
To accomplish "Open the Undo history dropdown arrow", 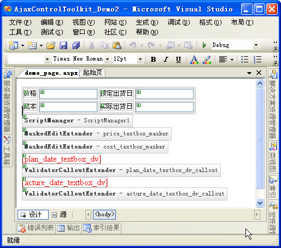I will point(142,45).
